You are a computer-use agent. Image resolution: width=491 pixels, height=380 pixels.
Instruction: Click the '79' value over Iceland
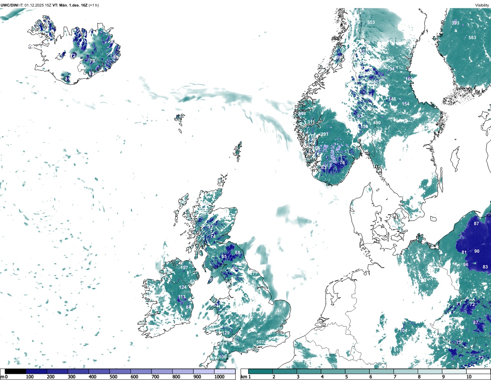coord(92,61)
